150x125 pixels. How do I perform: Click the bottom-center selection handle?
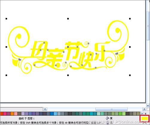(68, 75)
